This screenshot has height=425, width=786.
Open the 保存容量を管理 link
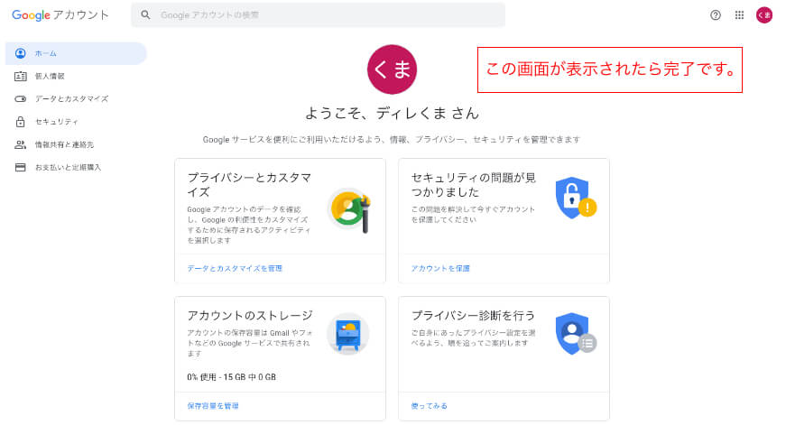click(213, 406)
